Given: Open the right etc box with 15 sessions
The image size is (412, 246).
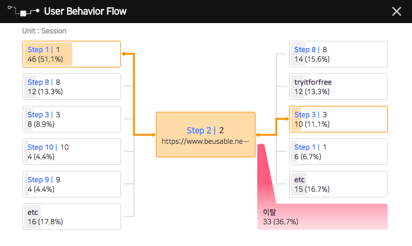Looking at the screenshot, I should (338, 184).
